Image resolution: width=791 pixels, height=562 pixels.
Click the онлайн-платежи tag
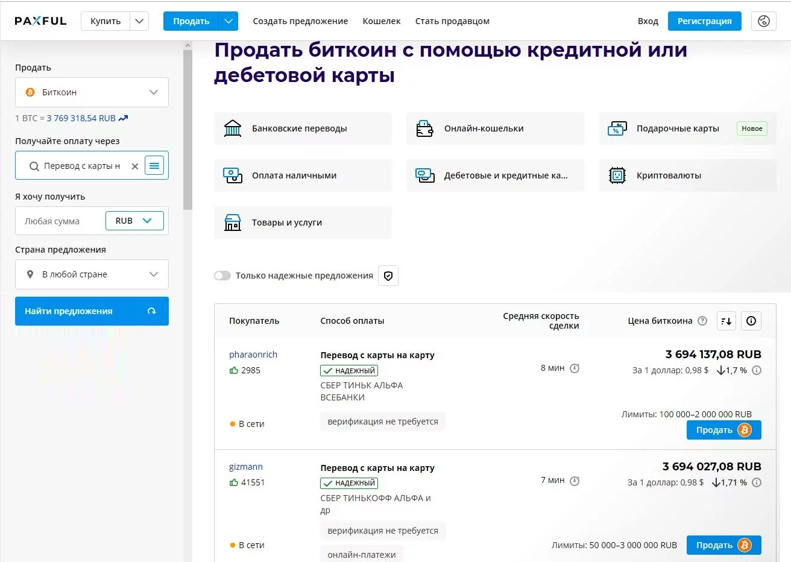[x=362, y=555]
